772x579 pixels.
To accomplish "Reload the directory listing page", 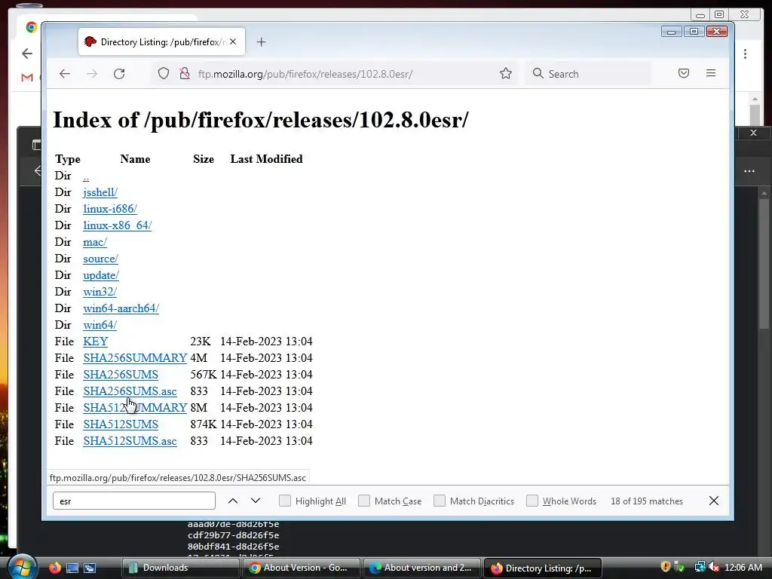I will click(119, 74).
